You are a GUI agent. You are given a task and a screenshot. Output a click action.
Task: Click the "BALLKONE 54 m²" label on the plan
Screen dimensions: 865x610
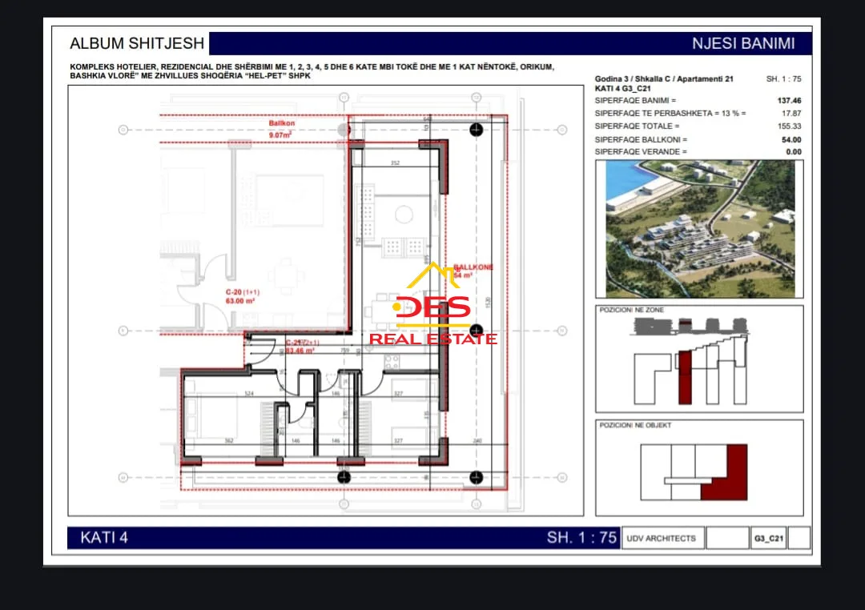[x=473, y=271]
